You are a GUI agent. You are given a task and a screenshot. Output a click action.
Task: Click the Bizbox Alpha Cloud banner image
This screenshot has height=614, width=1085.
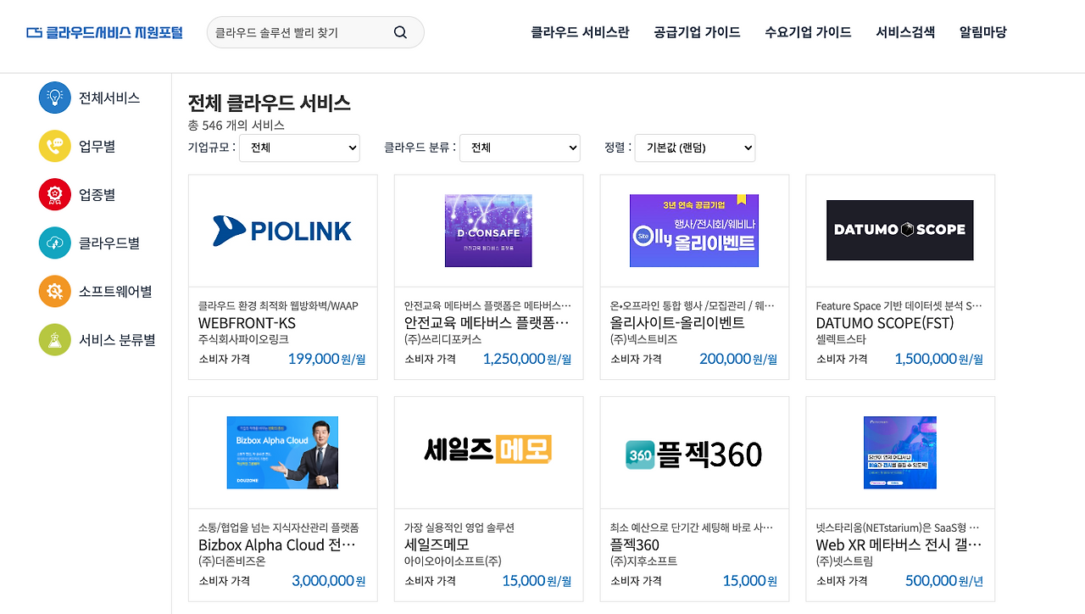282,452
